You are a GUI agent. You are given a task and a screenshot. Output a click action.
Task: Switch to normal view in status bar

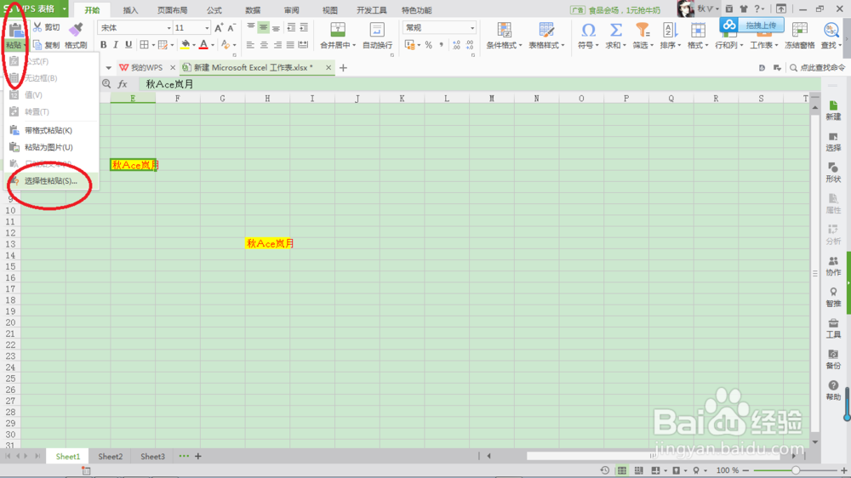(x=622, y=470)
